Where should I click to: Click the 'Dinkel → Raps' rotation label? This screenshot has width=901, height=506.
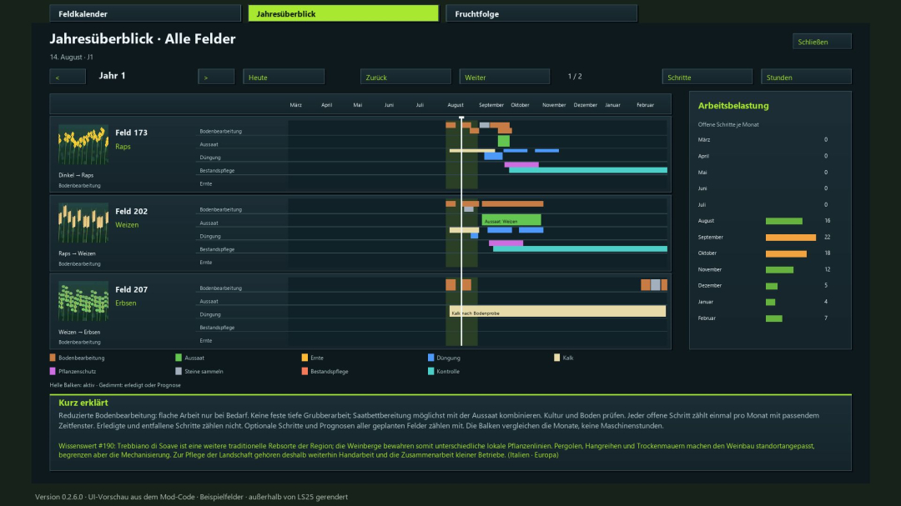pos(76,175)
